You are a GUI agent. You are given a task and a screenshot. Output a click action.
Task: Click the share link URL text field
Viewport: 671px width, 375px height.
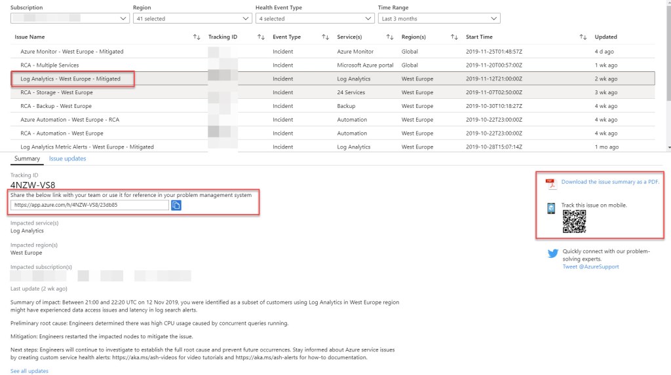coord(89,205)
